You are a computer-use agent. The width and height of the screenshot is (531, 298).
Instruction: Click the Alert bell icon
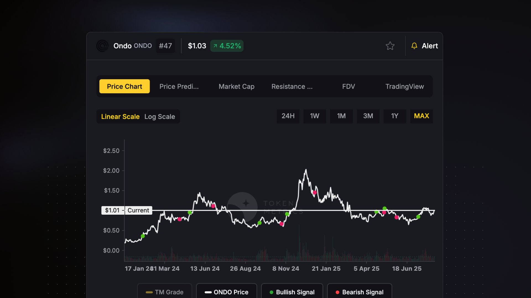414,46
